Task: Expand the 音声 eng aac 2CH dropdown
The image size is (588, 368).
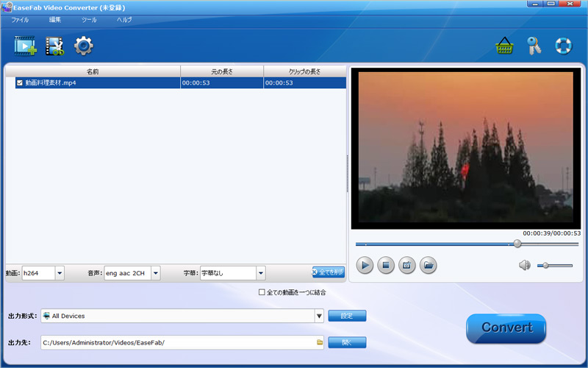Action: coord(156,273)
